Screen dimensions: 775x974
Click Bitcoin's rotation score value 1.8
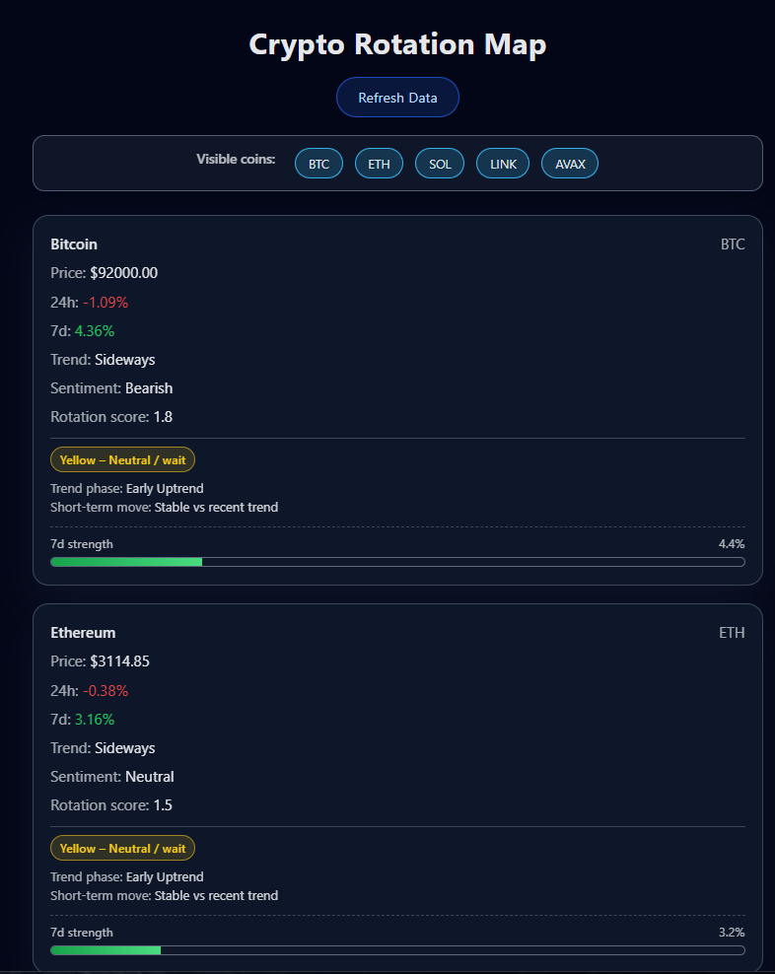163,417
